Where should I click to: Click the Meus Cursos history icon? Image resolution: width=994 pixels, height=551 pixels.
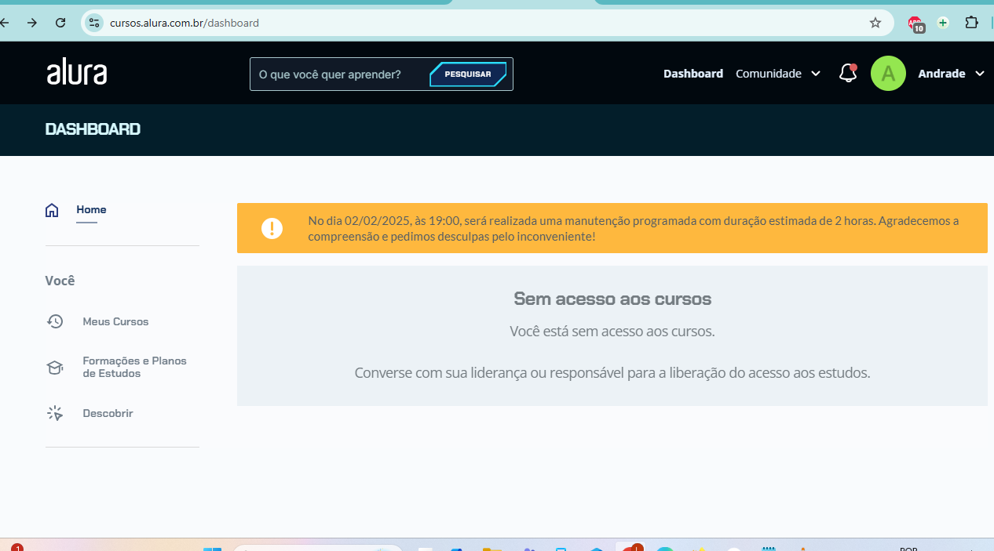click(54, 321)
